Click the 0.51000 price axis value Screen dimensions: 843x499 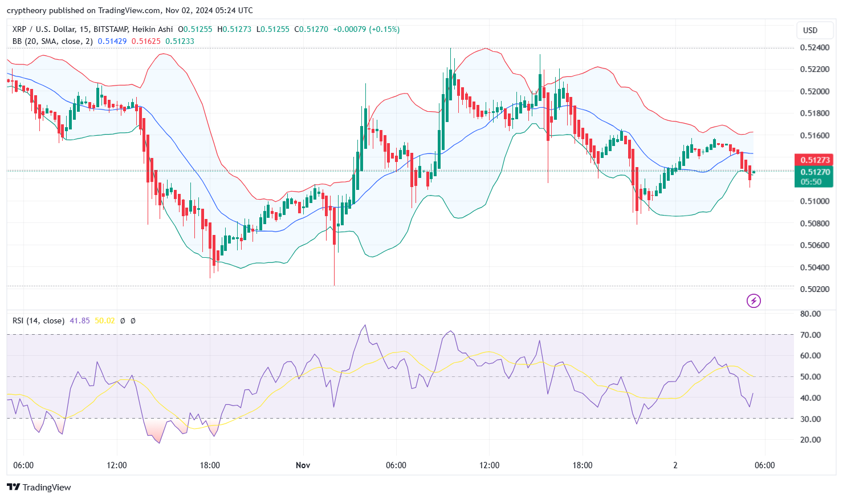[x=815, y=201]
